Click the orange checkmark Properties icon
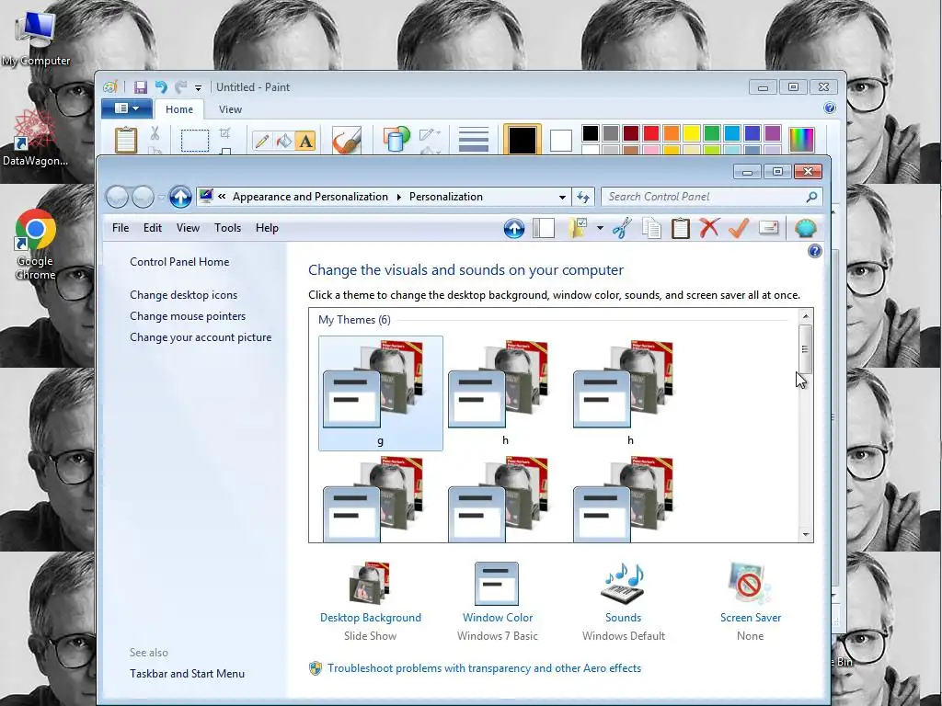942x706 pixels. (x=739, y=228)
